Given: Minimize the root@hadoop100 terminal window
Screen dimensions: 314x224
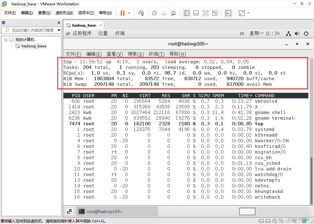Looking at the screenshot, I should pyautogui.click(x=287, y=44).
